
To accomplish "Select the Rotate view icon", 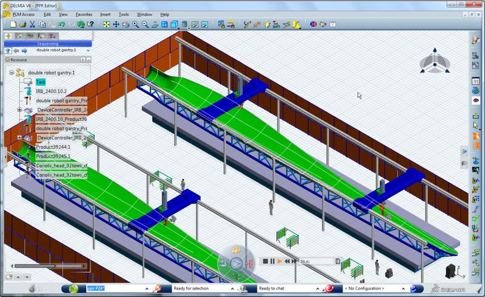I will (125, 24).
